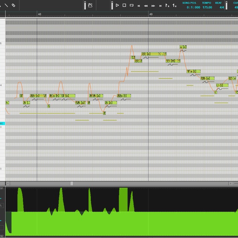Viewport: 238px width, 238px height.
Task: Click the horizontal scrollbar left arrow
Action: point(7,183)
